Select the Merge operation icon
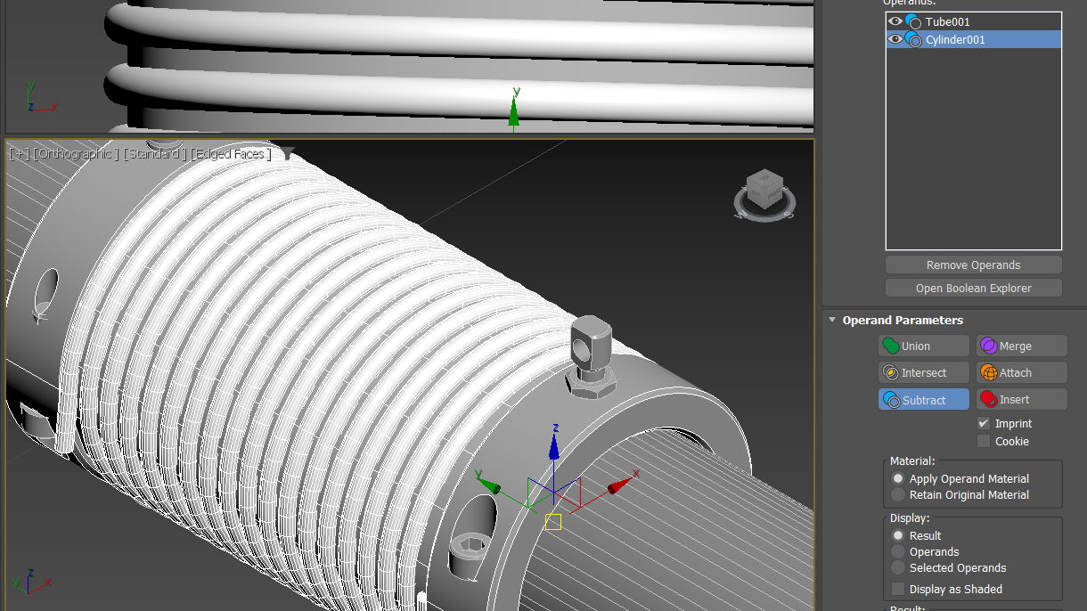Viewport: 1087px width, 611px height. 987,346
